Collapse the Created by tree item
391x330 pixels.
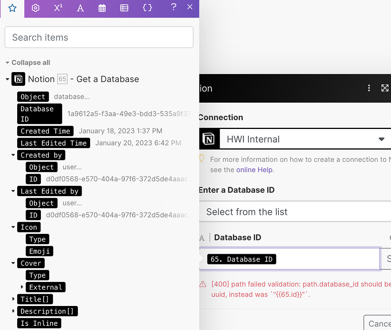coord(13,155)
